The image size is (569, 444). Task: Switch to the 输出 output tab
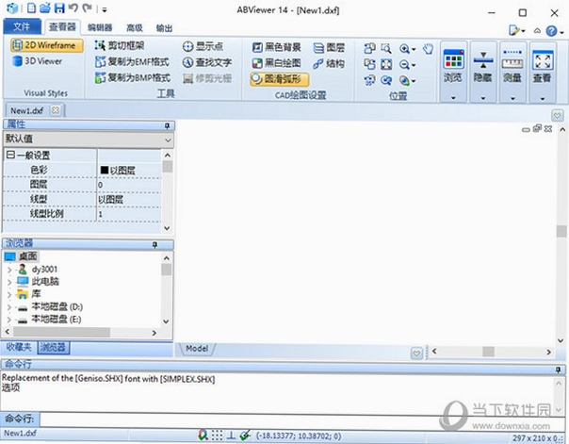click(164, 27)
